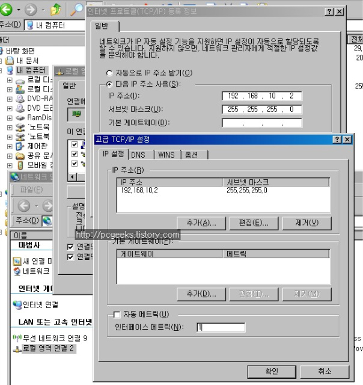363x385 pixels.
Task: Click Back arrow in network connections window
Action: click(x=24, y=206)
